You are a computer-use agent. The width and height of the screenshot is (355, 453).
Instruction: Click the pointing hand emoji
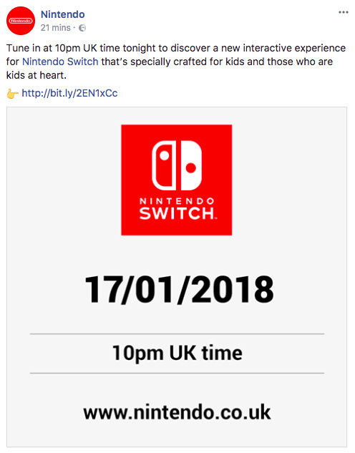pyautogui.click(x=12, y=94)
